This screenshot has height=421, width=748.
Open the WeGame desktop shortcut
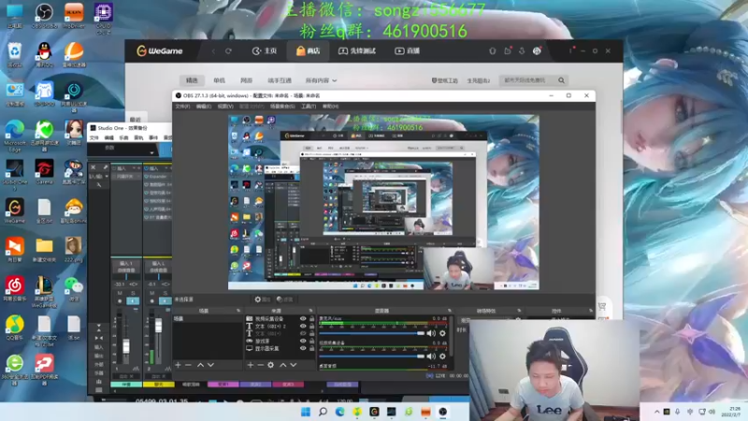click(15, 211)
